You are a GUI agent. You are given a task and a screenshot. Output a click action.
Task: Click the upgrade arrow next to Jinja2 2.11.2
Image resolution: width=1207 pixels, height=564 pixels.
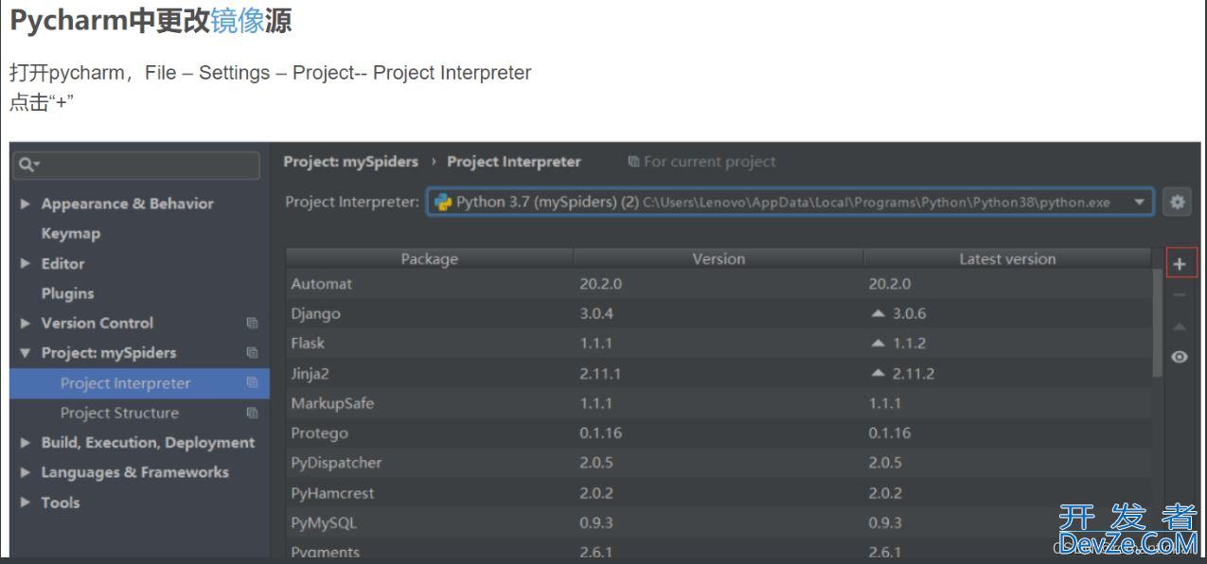click(x=878, y=374)
